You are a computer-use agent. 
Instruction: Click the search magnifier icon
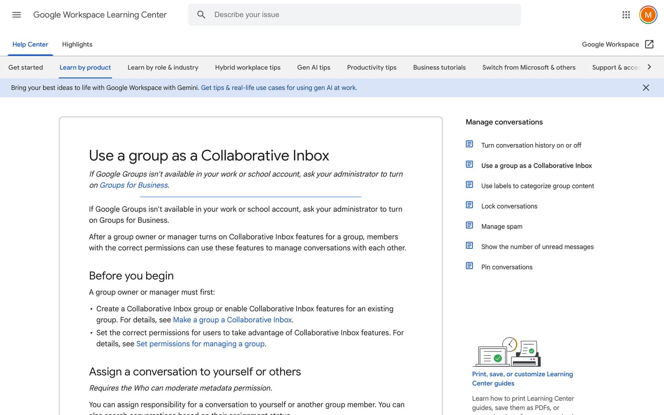[x=201, y=15]
